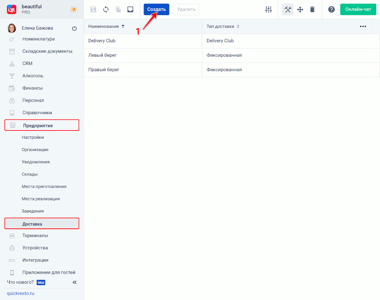Click the Устройства printer icon

12,248
